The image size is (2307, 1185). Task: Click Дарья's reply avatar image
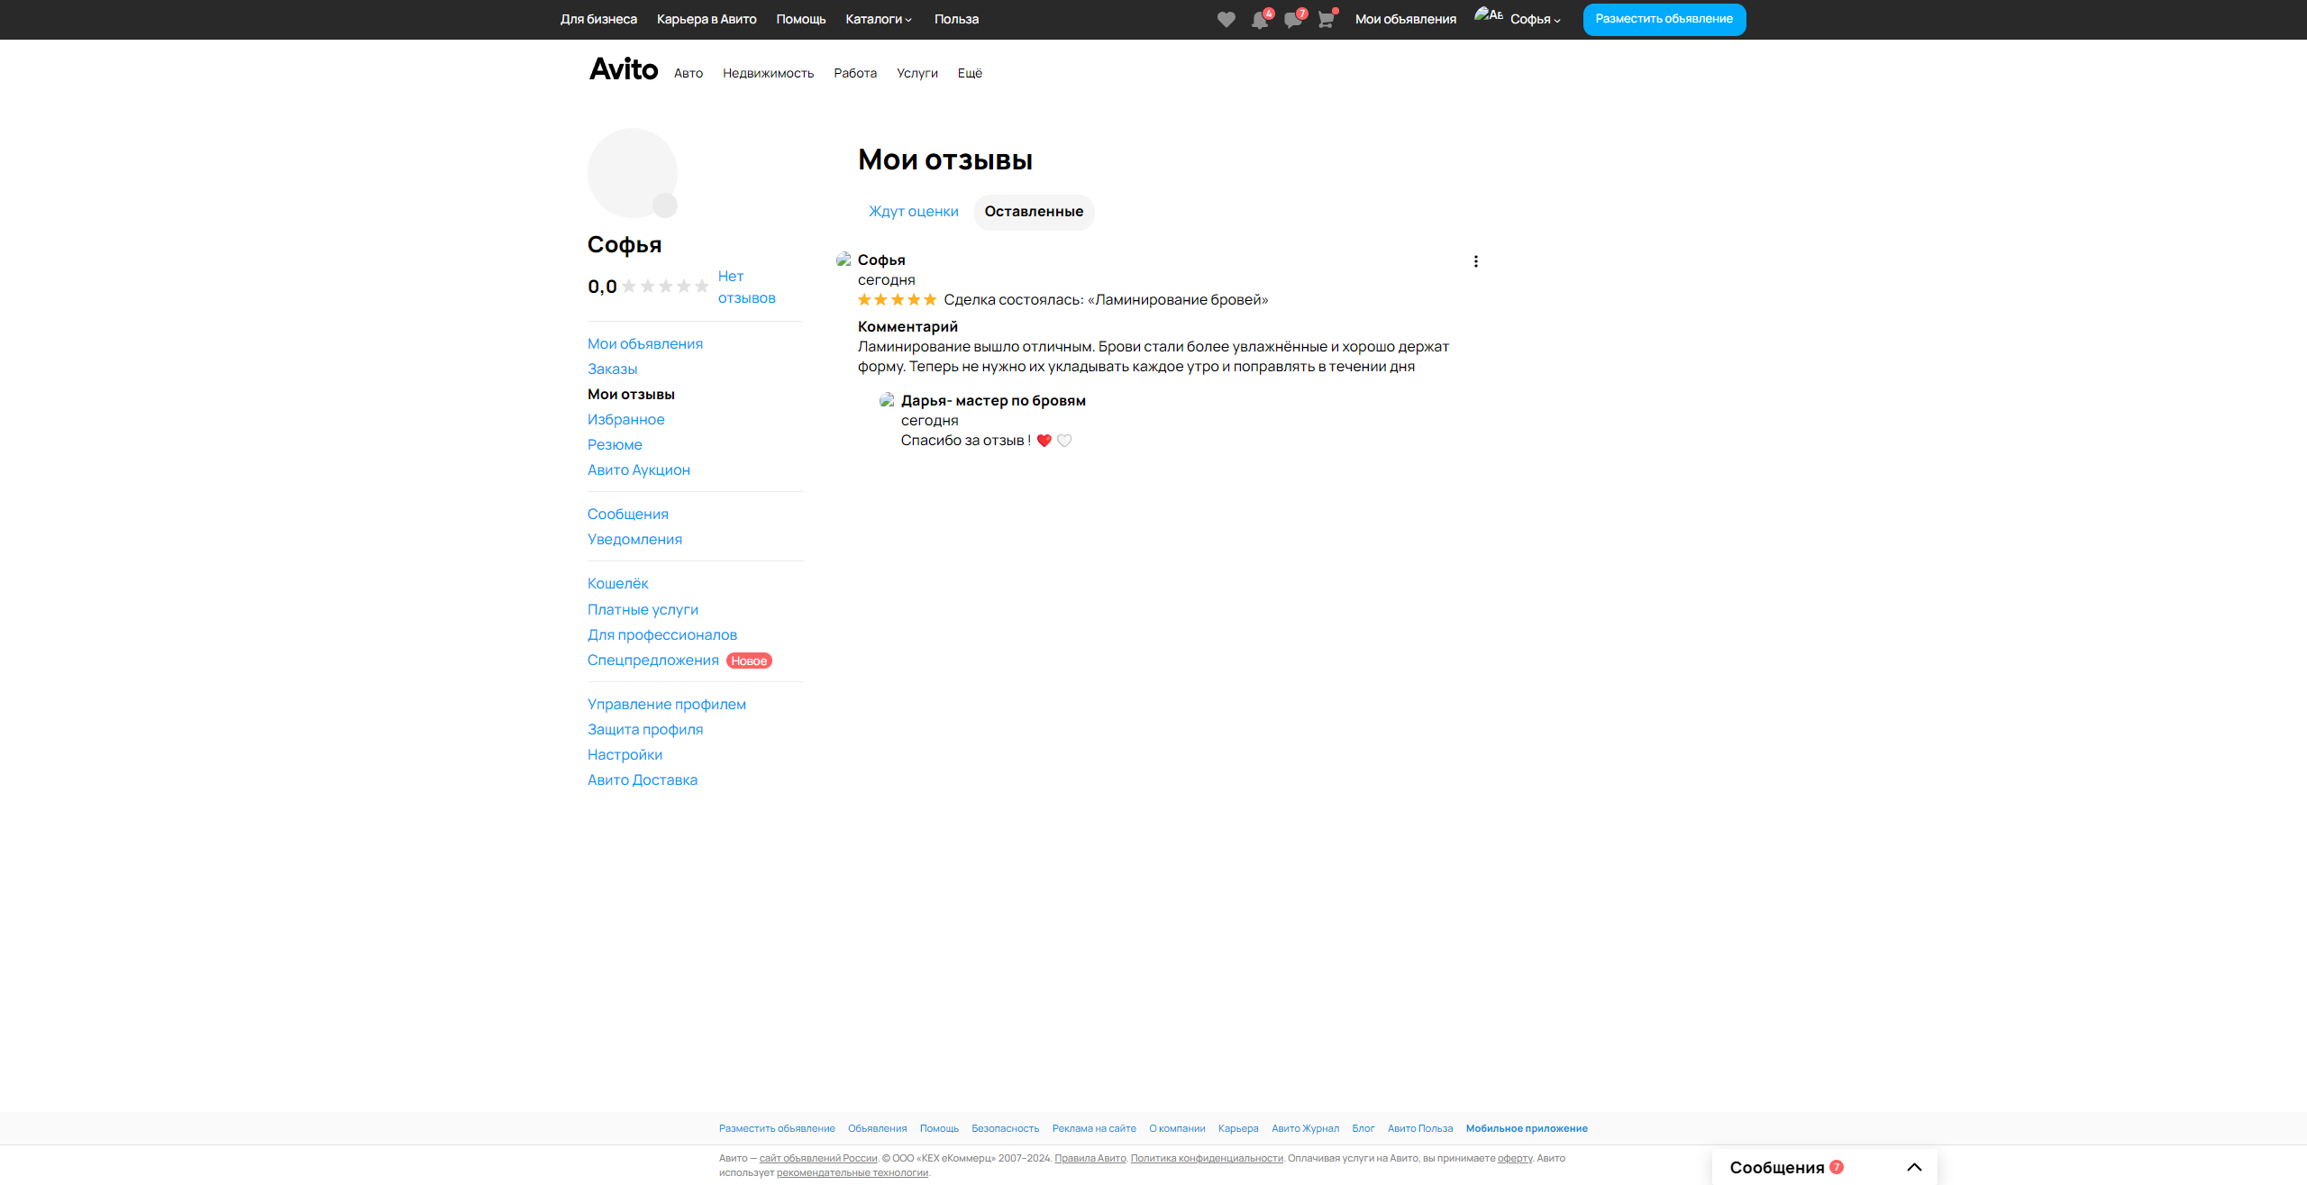pyautogui.click(x=887, y=400)
